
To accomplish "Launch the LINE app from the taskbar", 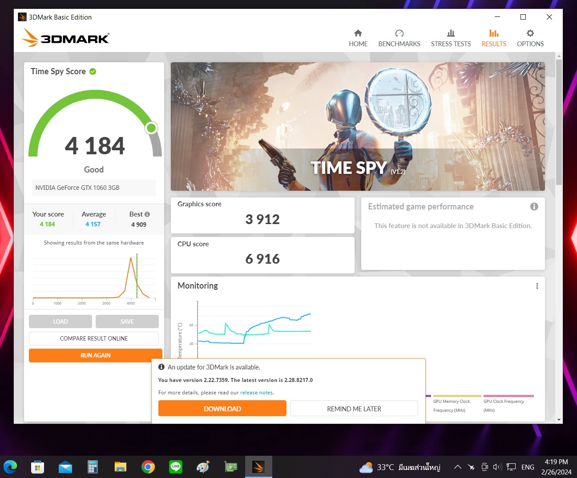I will coord(176,467).
